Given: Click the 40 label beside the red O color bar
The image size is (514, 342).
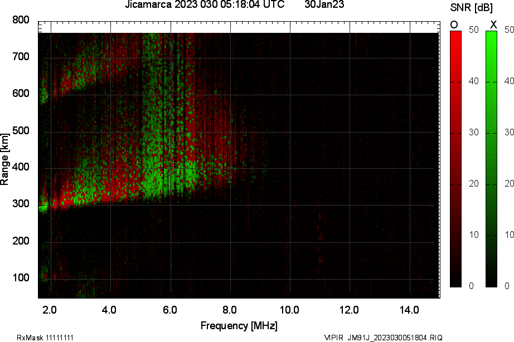Looking at the screenshot, I should click(x=474, y=81).
